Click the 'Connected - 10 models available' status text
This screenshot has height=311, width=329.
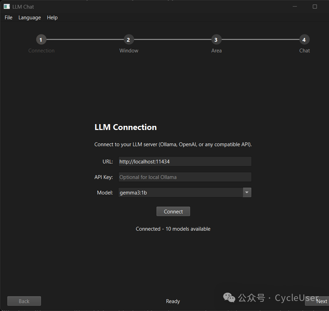click(x=173, y=229)
